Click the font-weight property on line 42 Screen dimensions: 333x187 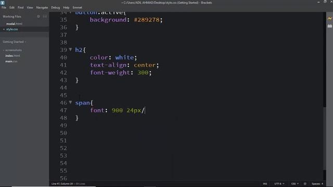[x=110, y=73]
